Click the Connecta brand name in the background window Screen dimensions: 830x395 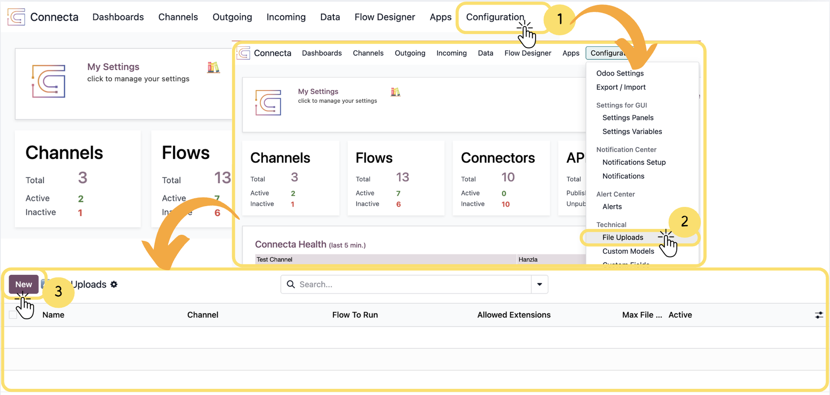[54, 17]
